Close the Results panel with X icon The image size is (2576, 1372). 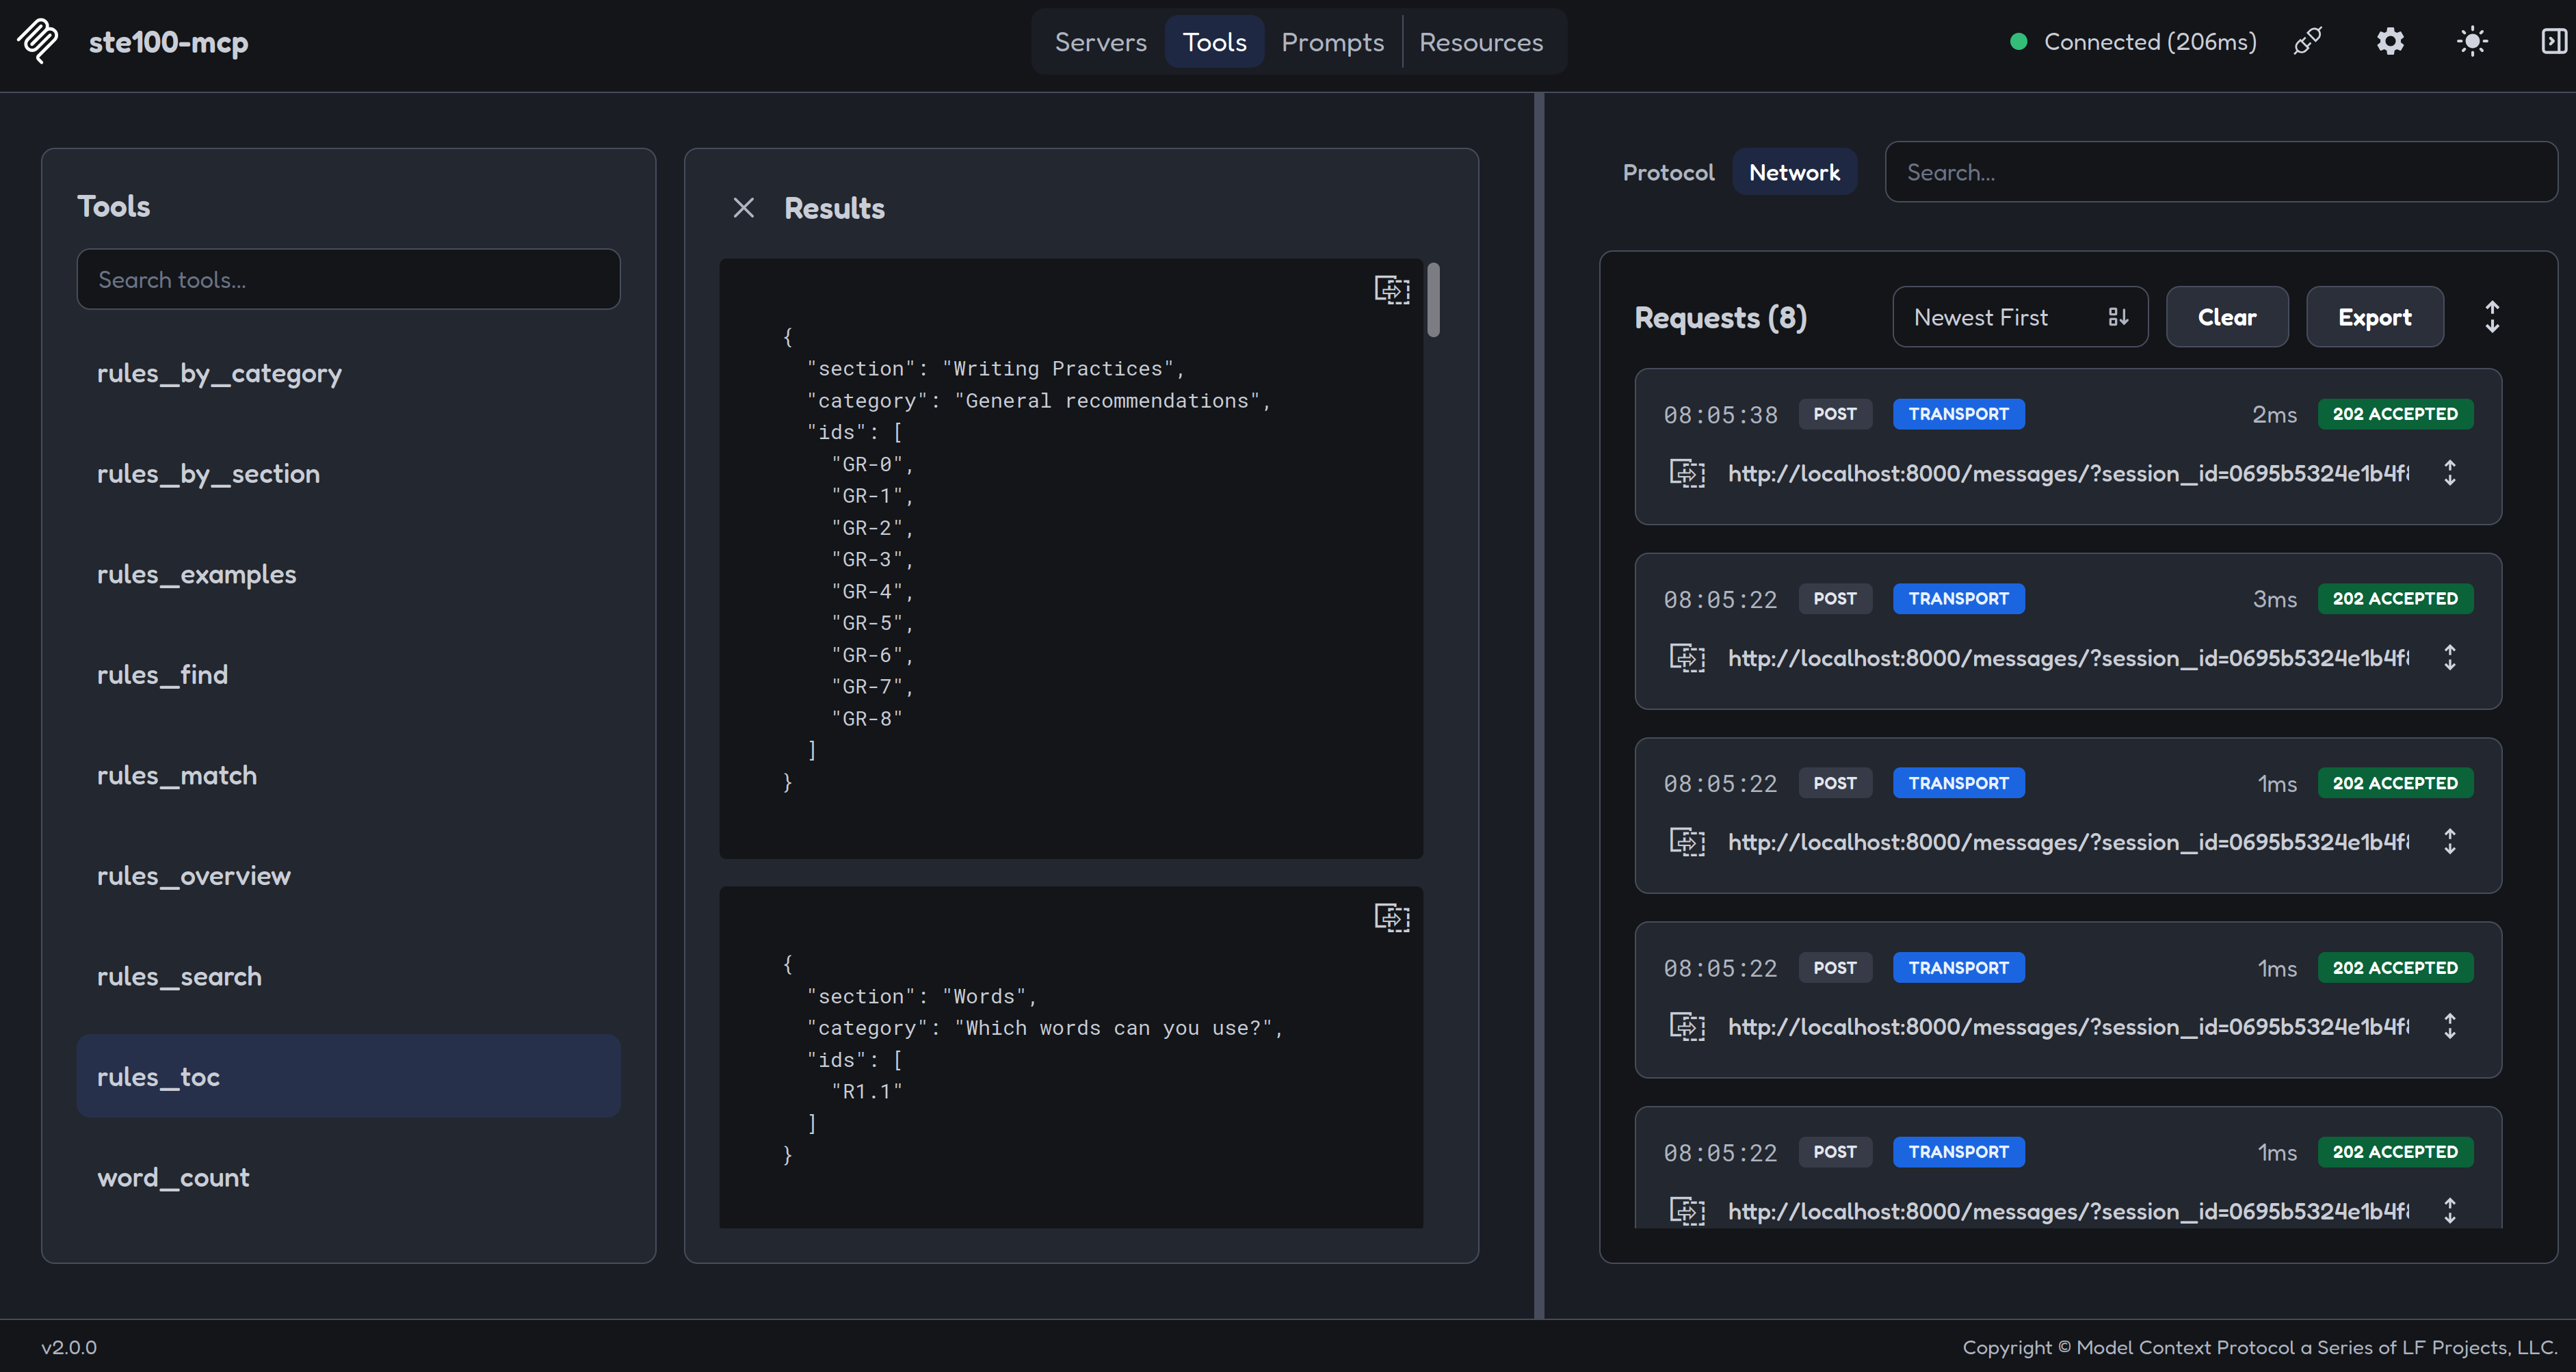(x=743, y=208)
